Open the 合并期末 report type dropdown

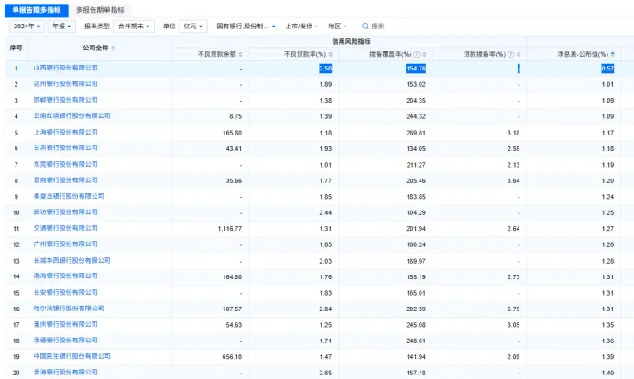click(137, 27)
